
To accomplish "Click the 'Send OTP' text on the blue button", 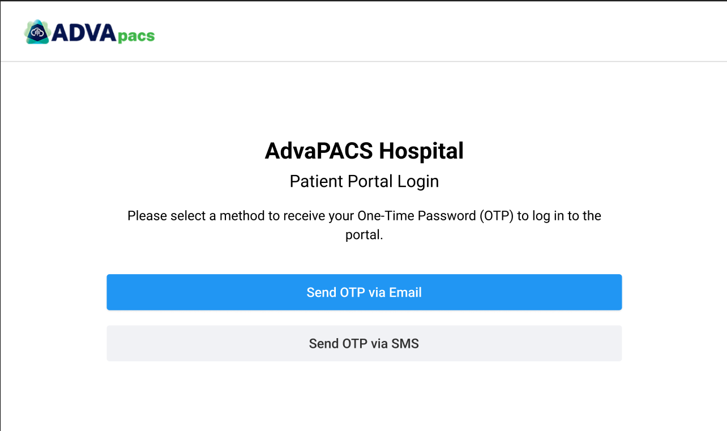I will click(336, 293).
